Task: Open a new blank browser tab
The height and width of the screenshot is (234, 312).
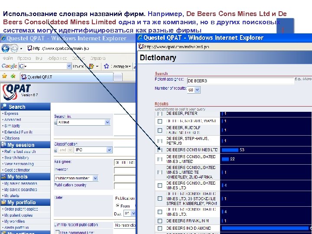Action: click(x=118, y=77)
